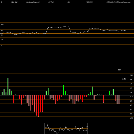Click the RSI axis label 50
The image size is (134, 134).
(2, 35)
